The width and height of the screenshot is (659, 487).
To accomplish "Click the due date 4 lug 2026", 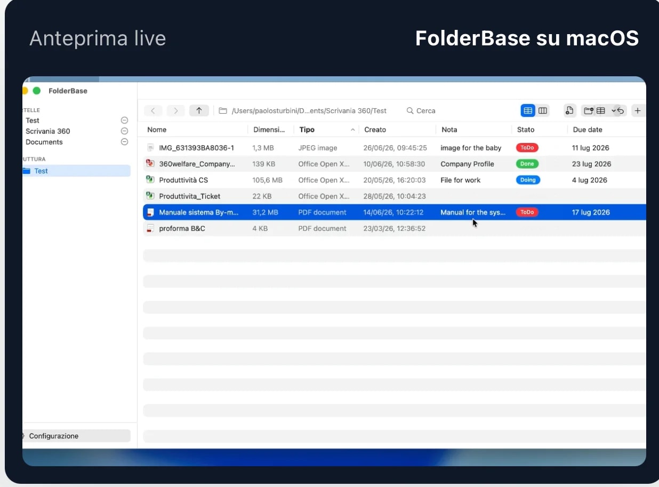I will [590, 180].
